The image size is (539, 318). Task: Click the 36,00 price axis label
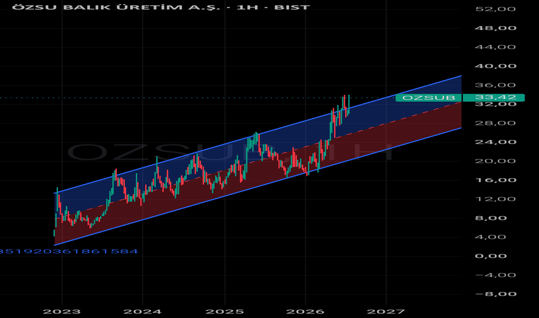click(496, 85)
